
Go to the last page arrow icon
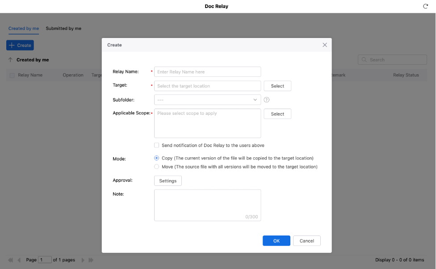tap(91, 260)
